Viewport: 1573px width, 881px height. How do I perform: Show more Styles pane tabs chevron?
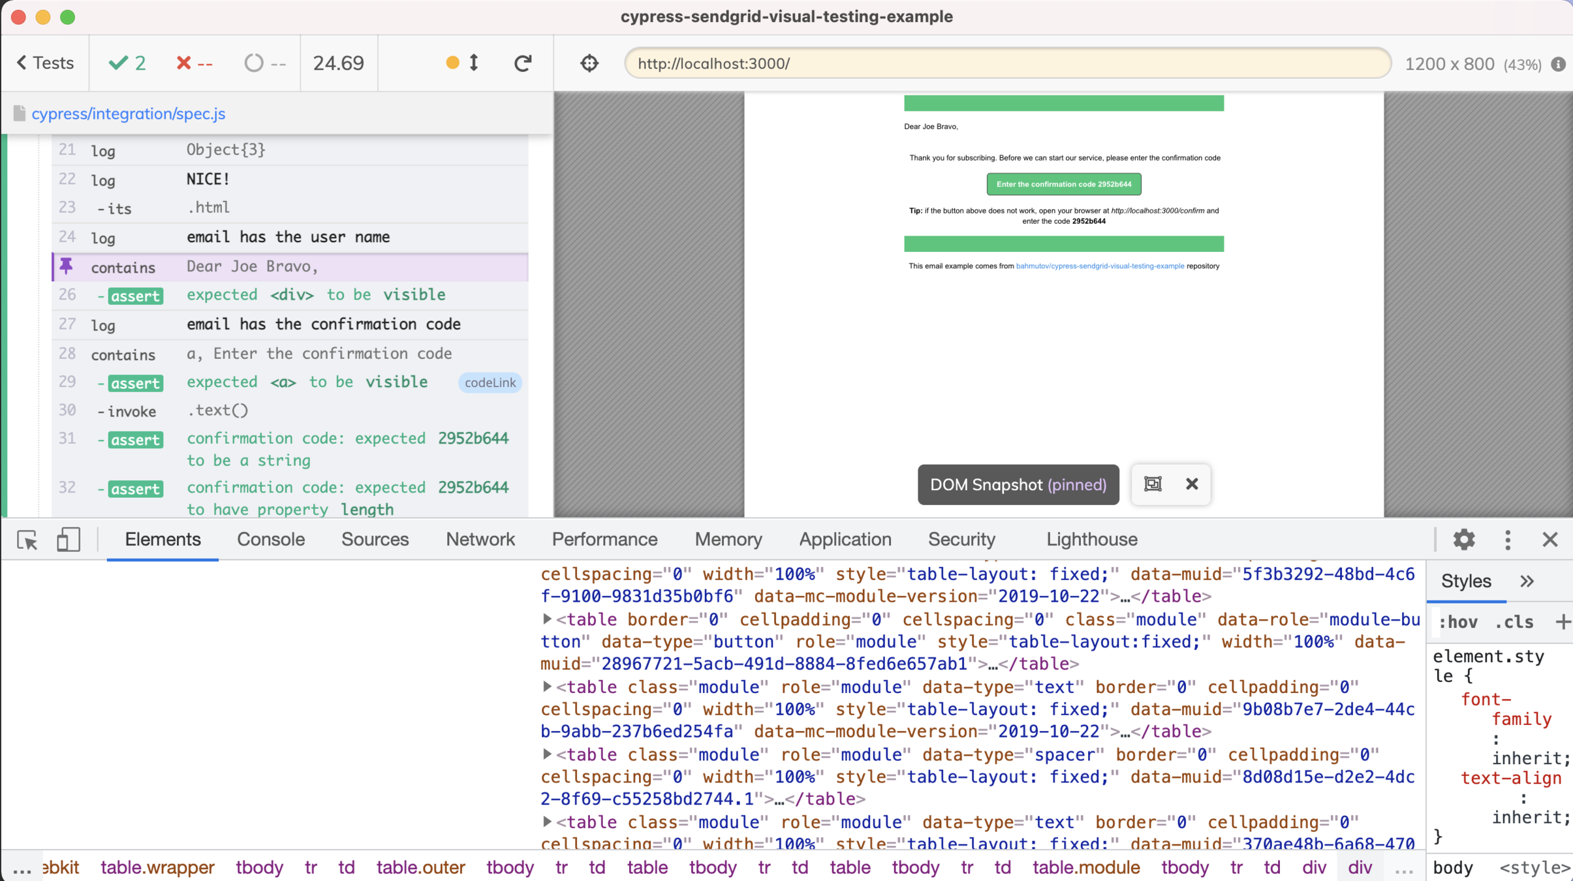1527,581
